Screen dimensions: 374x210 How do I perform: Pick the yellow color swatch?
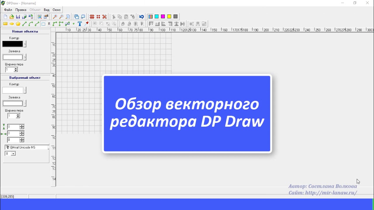click(169, 17)
